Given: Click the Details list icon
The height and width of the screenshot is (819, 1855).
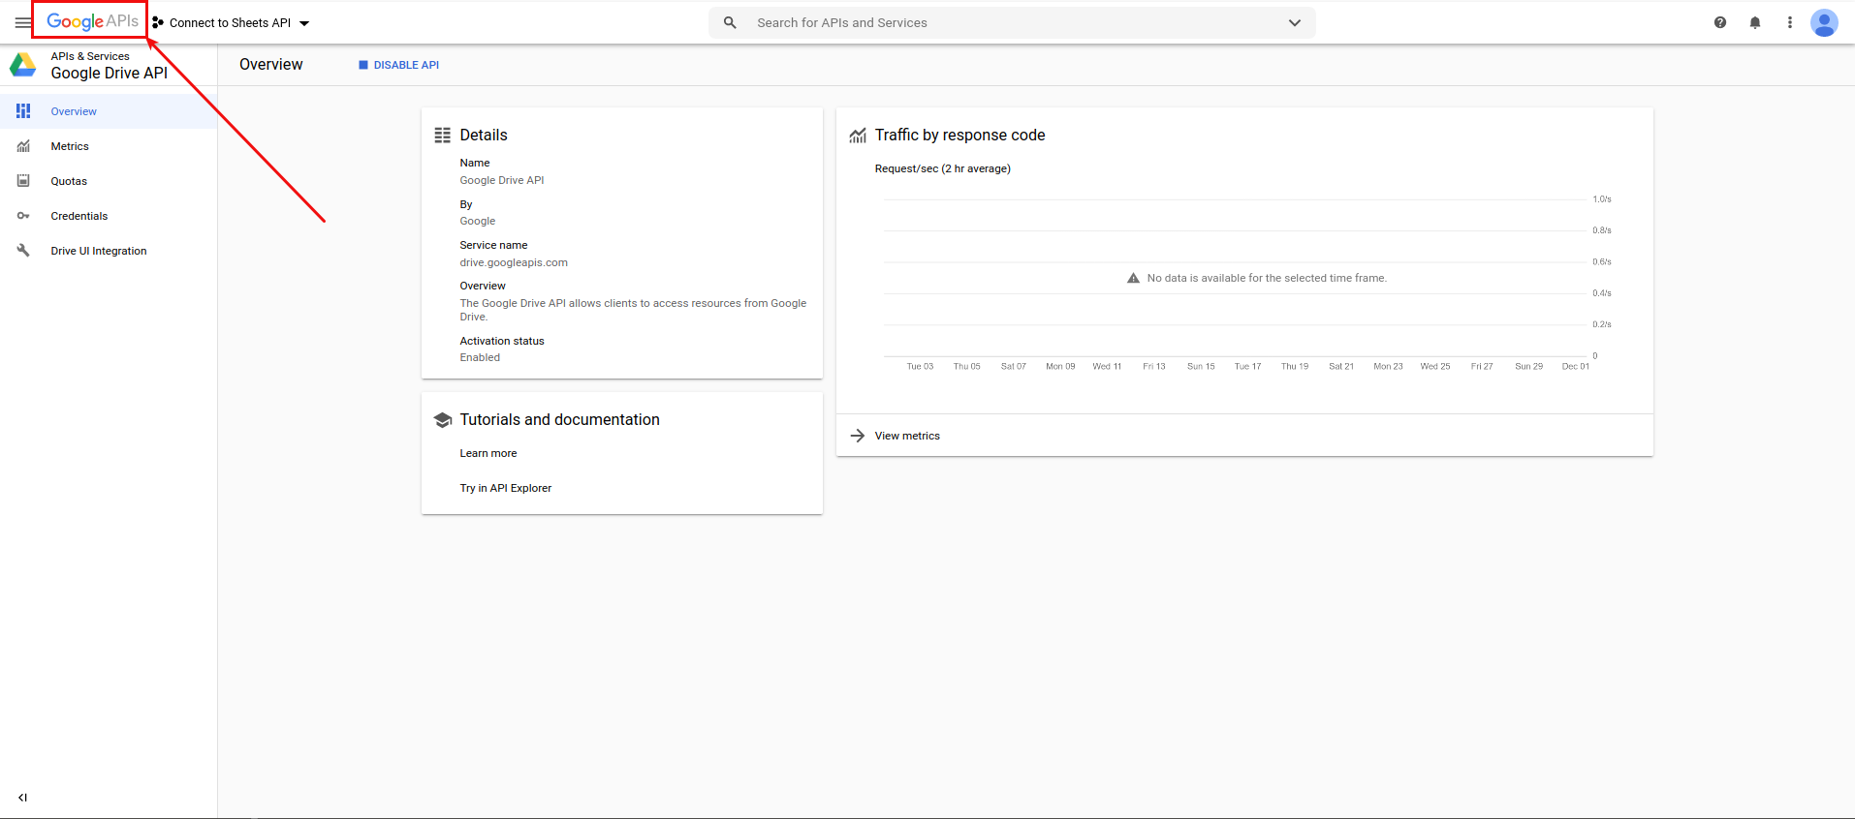Looking at the screenshot, I should tap(443, 136).
